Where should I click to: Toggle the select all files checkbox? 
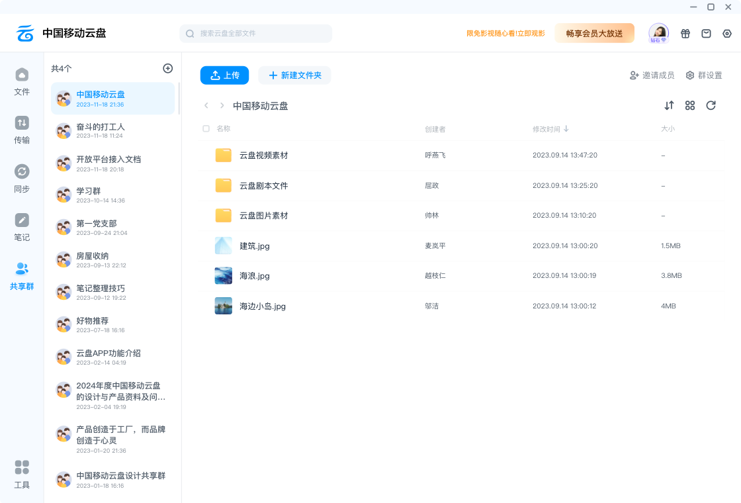pyautogui.click(x=206, y=129)
